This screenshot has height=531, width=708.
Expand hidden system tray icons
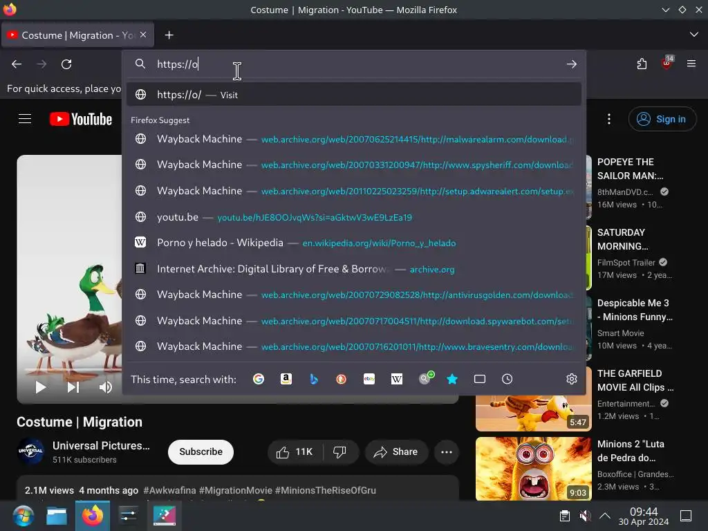coord(605,516)
